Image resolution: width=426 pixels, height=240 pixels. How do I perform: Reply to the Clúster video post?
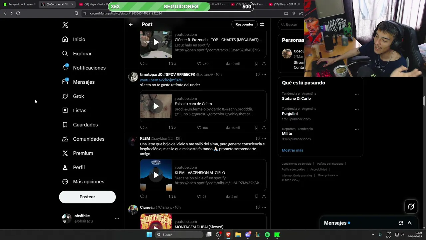pos(143,64)
